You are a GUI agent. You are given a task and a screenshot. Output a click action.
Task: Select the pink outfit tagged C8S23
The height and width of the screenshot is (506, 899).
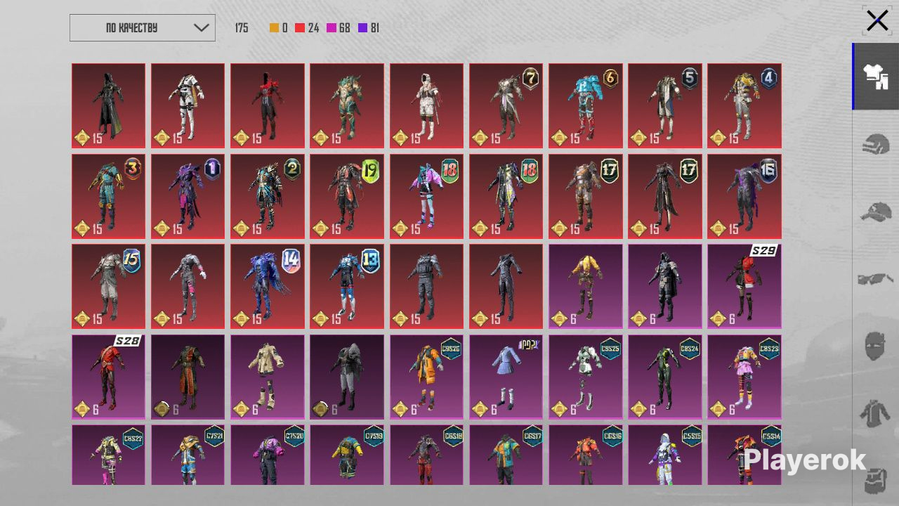point(744,377)
